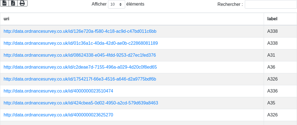
Task: Open the link ending in 4d20c0f8ed65
Action: (x=80, y=67)
